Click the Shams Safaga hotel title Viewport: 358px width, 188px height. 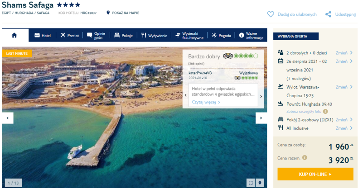click(28, 5)
